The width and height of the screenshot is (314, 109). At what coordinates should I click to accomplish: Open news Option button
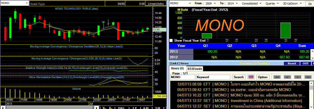263,77
